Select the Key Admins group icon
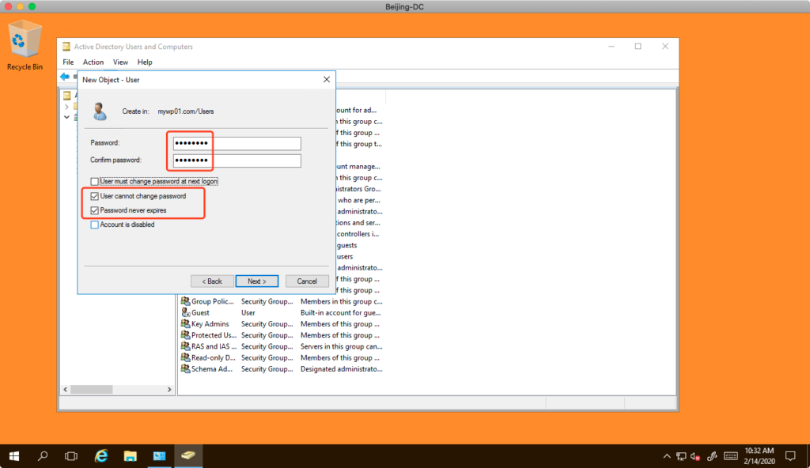This screenshot has height=468, width=810. click(x=185, y=323)
